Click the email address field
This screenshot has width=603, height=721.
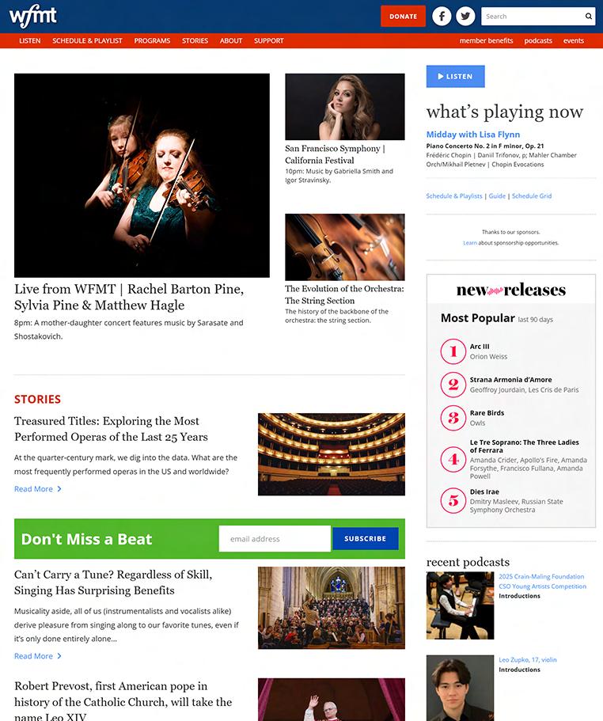tap(275, 538)
